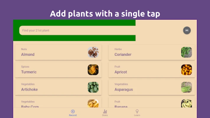The image size is (210, 118).
Task: Switch to the Stats tab
Action: click(105, 113)
